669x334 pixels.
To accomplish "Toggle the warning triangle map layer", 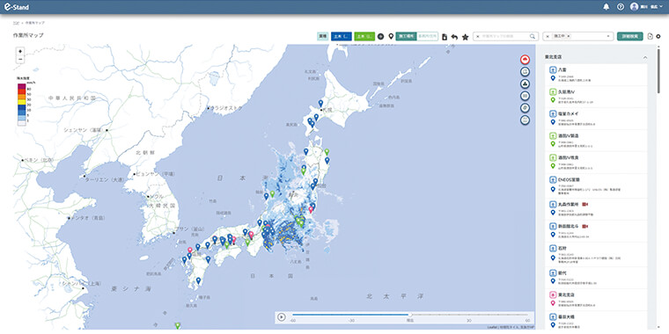I will pyautogui.click(x=526, y=83).
